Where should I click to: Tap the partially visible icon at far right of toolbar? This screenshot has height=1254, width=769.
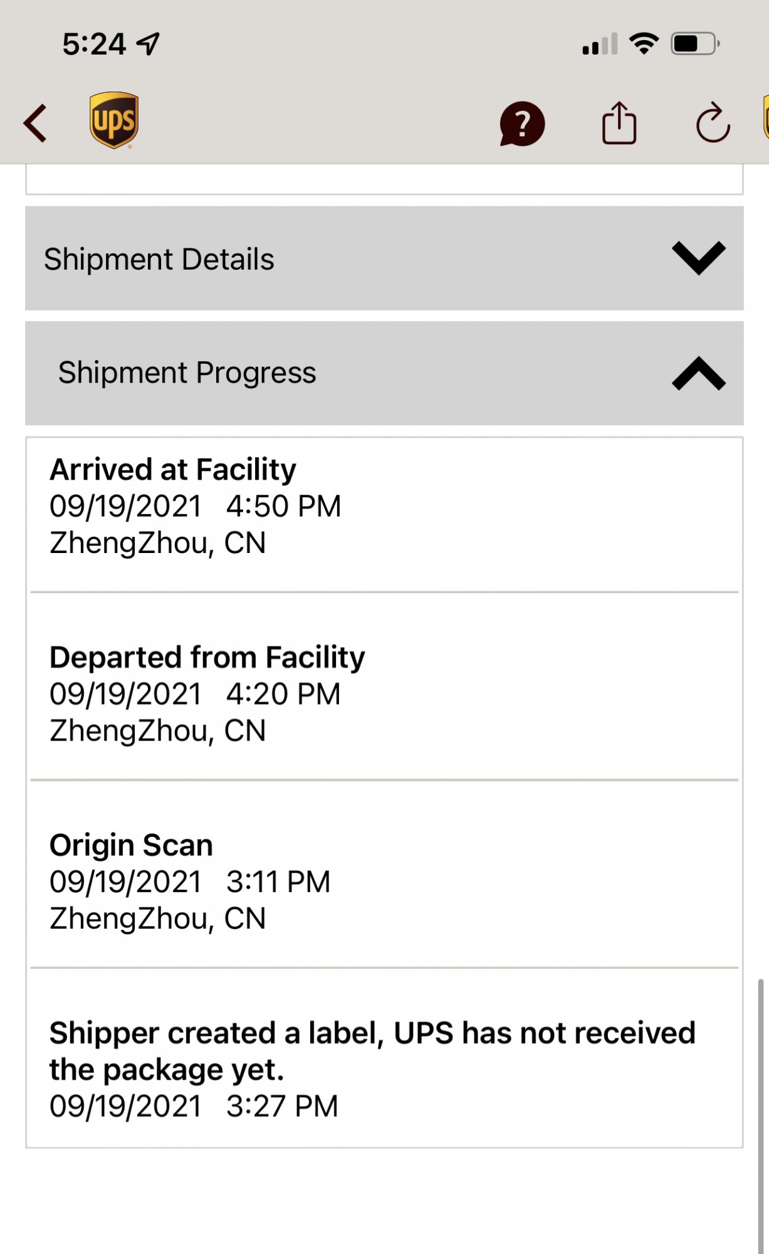point(765,119)
